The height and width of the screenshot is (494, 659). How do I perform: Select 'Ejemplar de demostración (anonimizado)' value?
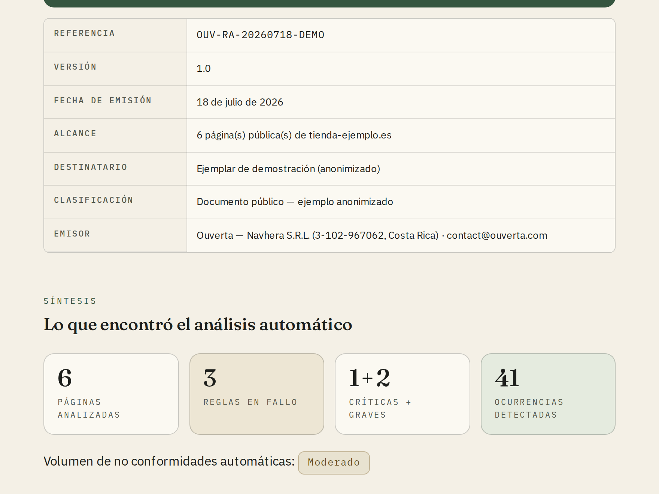pyautogui.click(x=288, y=169)
